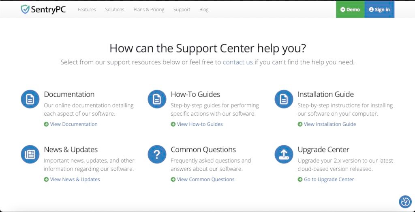The height and width of the screenshot is (212, 415).
Task: Select the Common Questions heading
Action: pyautogui.click(x=203, y=150)
